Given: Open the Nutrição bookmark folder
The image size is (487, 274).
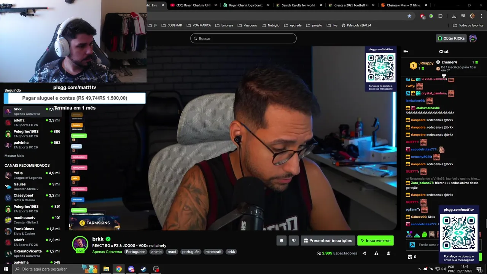Looking at the screenshot, I should point(271,25).
